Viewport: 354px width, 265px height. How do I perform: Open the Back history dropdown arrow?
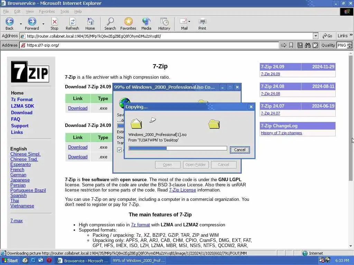[x=21, y=24]
